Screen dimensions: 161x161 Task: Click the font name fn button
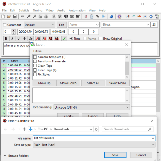pos(31,39)
